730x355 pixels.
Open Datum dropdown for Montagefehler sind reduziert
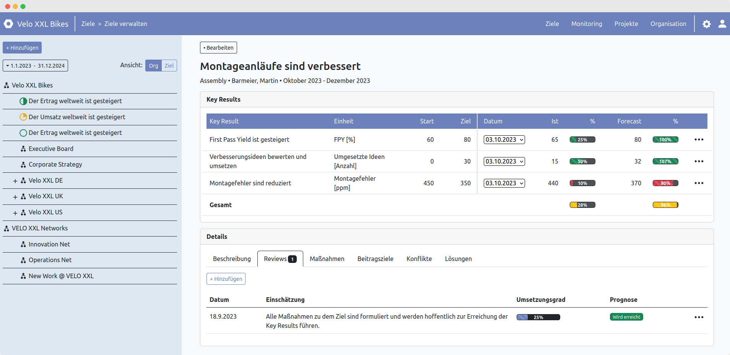504,183
